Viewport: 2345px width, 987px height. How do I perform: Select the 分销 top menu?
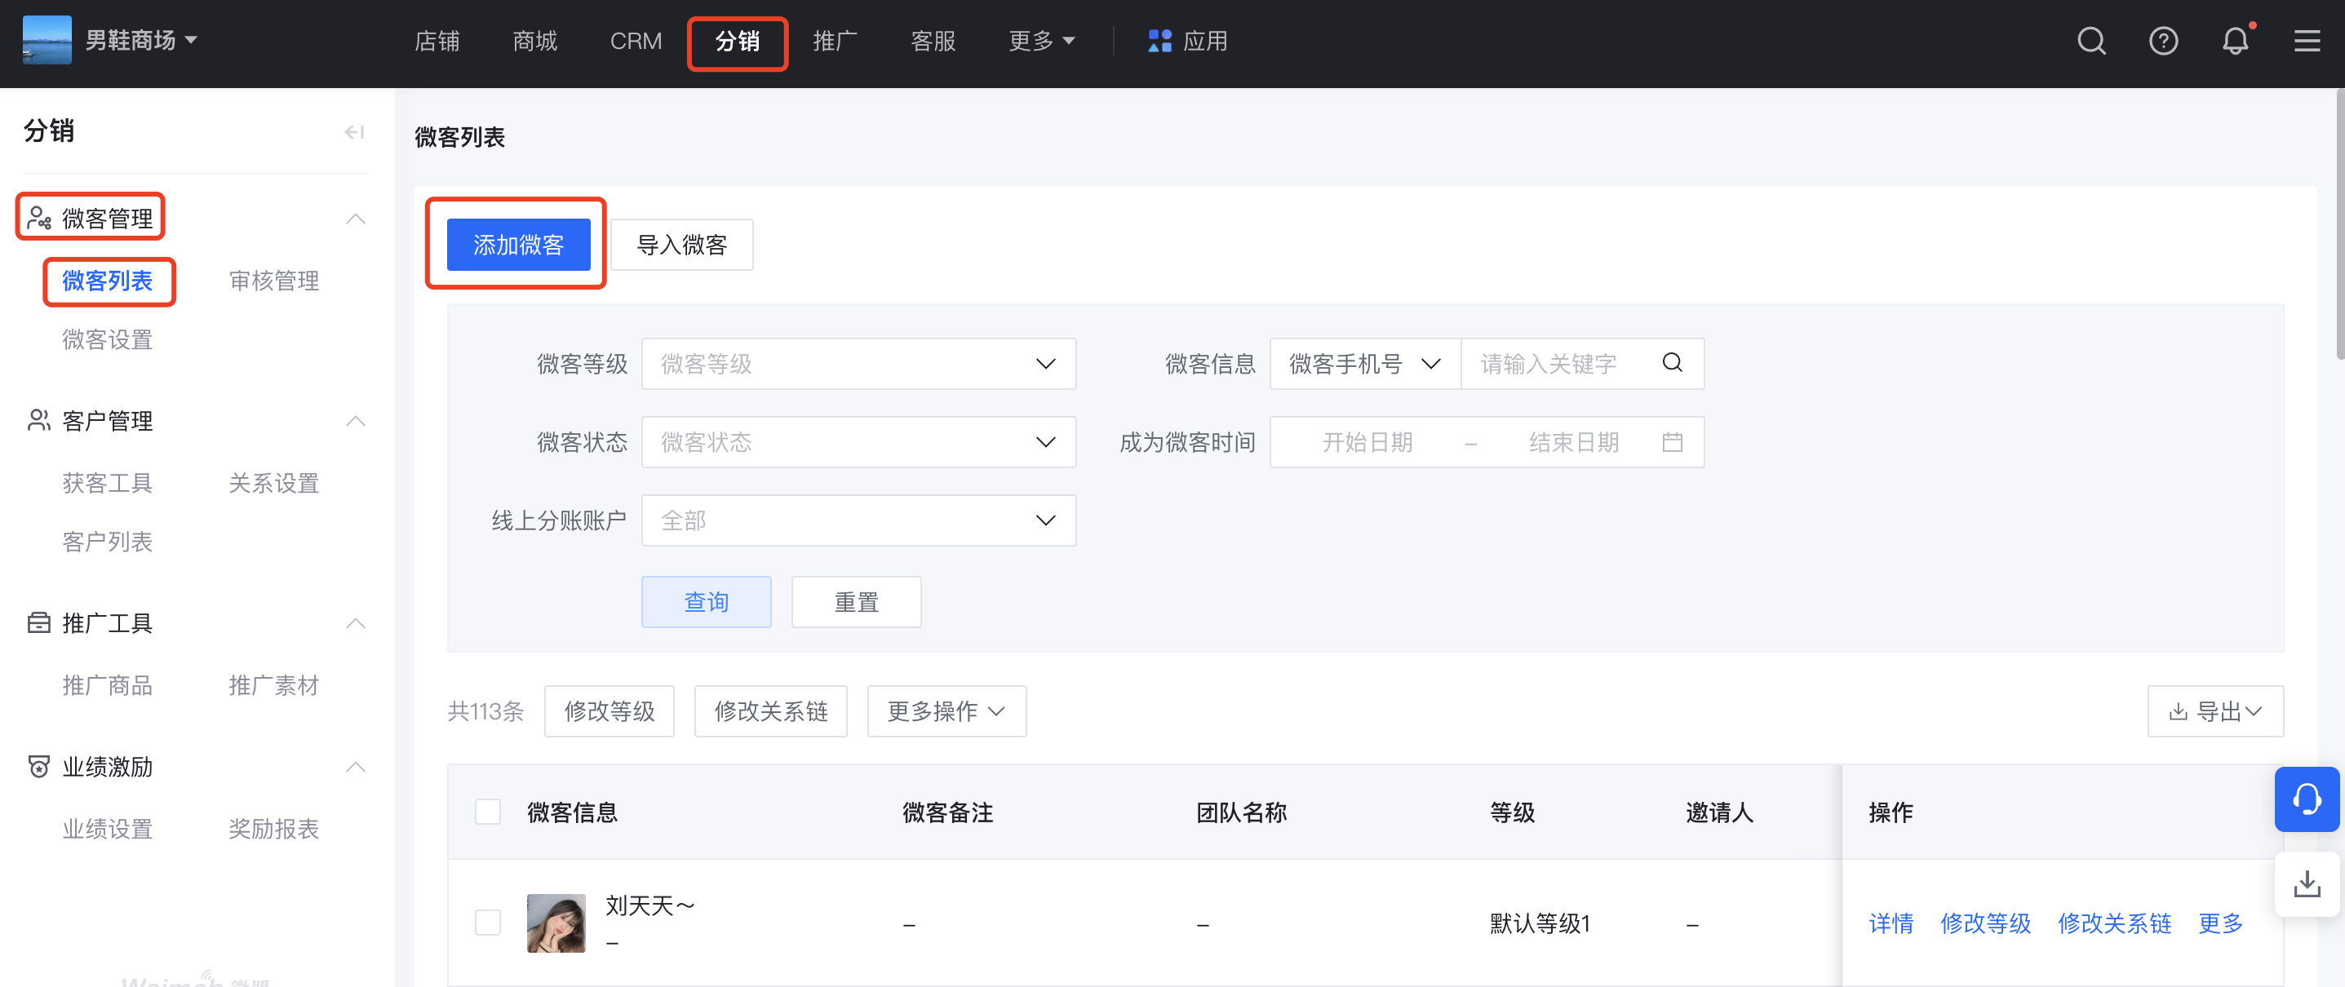tap(737, 41)
